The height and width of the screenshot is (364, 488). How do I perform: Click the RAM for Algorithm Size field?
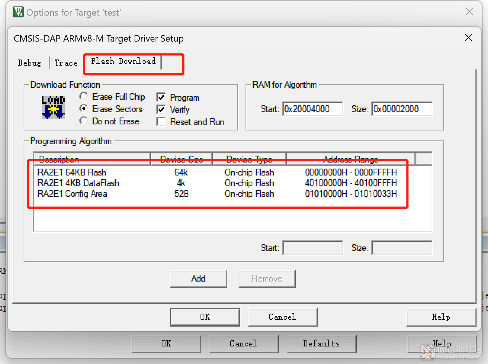pos(402,109)
